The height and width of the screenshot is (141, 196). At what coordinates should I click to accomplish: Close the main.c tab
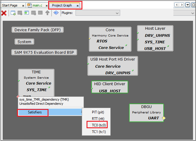[47, 6]
